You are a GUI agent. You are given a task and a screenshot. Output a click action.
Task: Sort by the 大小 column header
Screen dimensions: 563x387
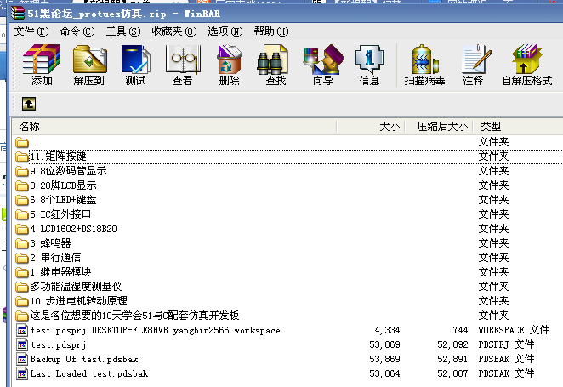tap(371, 127)
